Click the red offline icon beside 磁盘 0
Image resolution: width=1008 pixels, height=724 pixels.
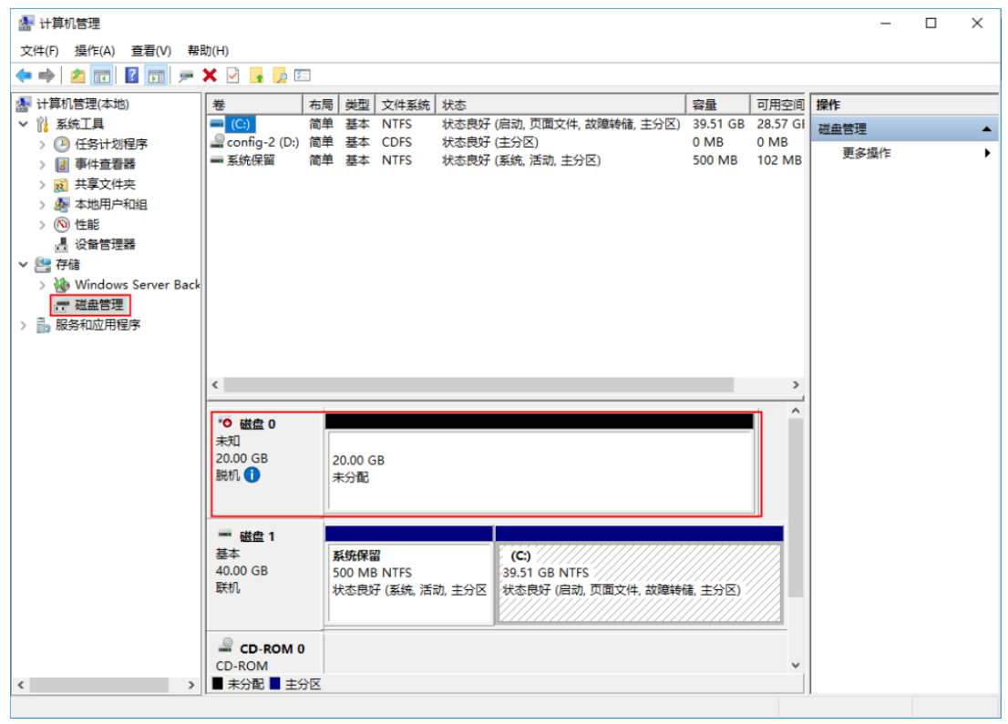coord(226,423)
